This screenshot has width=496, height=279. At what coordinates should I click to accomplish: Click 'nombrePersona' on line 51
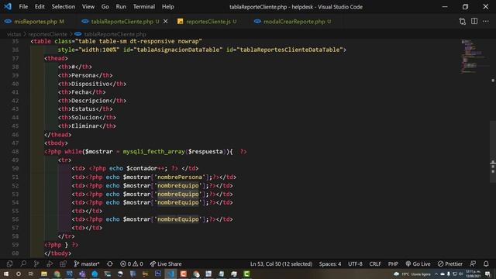click(x=180, y=177)
